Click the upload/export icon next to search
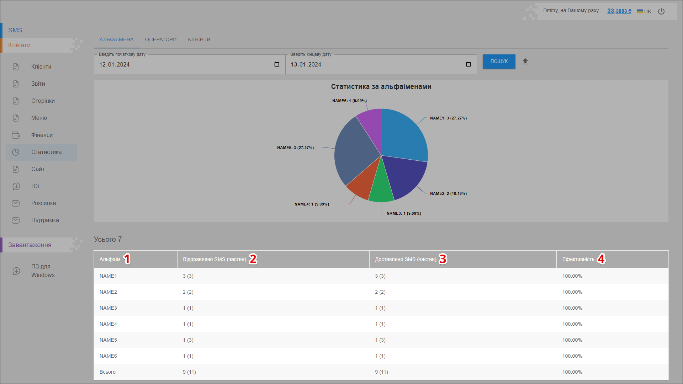The image size is (683, 384). tap(525, 62)
